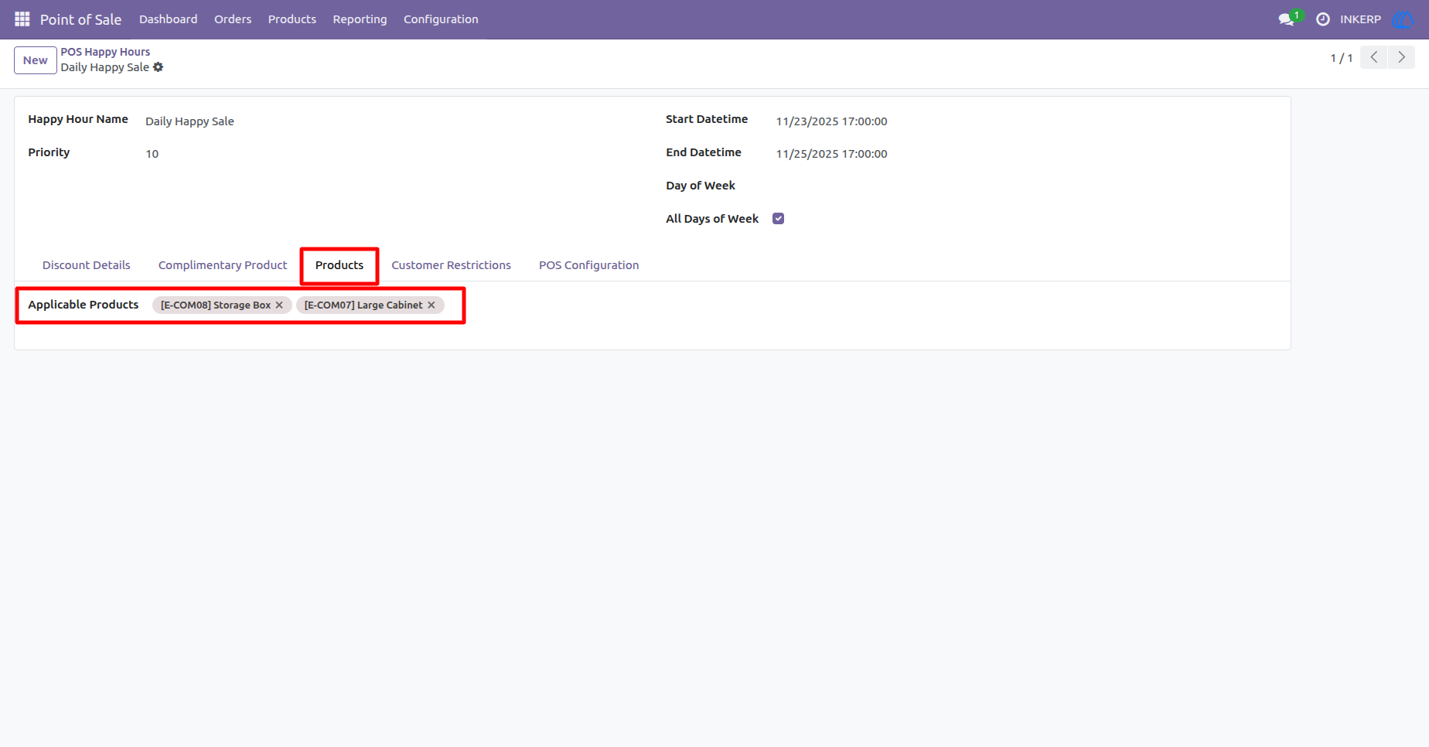The height and width of the screenshot is (747, 1429).
Task: Open the record actions gear icon
Action: tap(159, 67)
